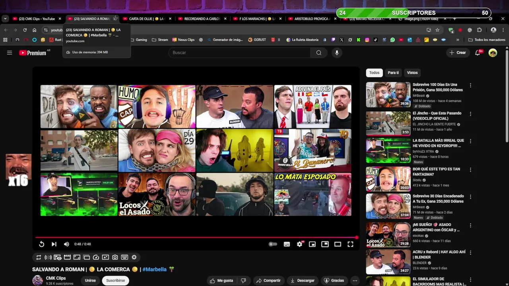This screenshot has width=509, height=286.
Task: Open the player settings gear
Action: pyautogui.click(x=299, y=244)
